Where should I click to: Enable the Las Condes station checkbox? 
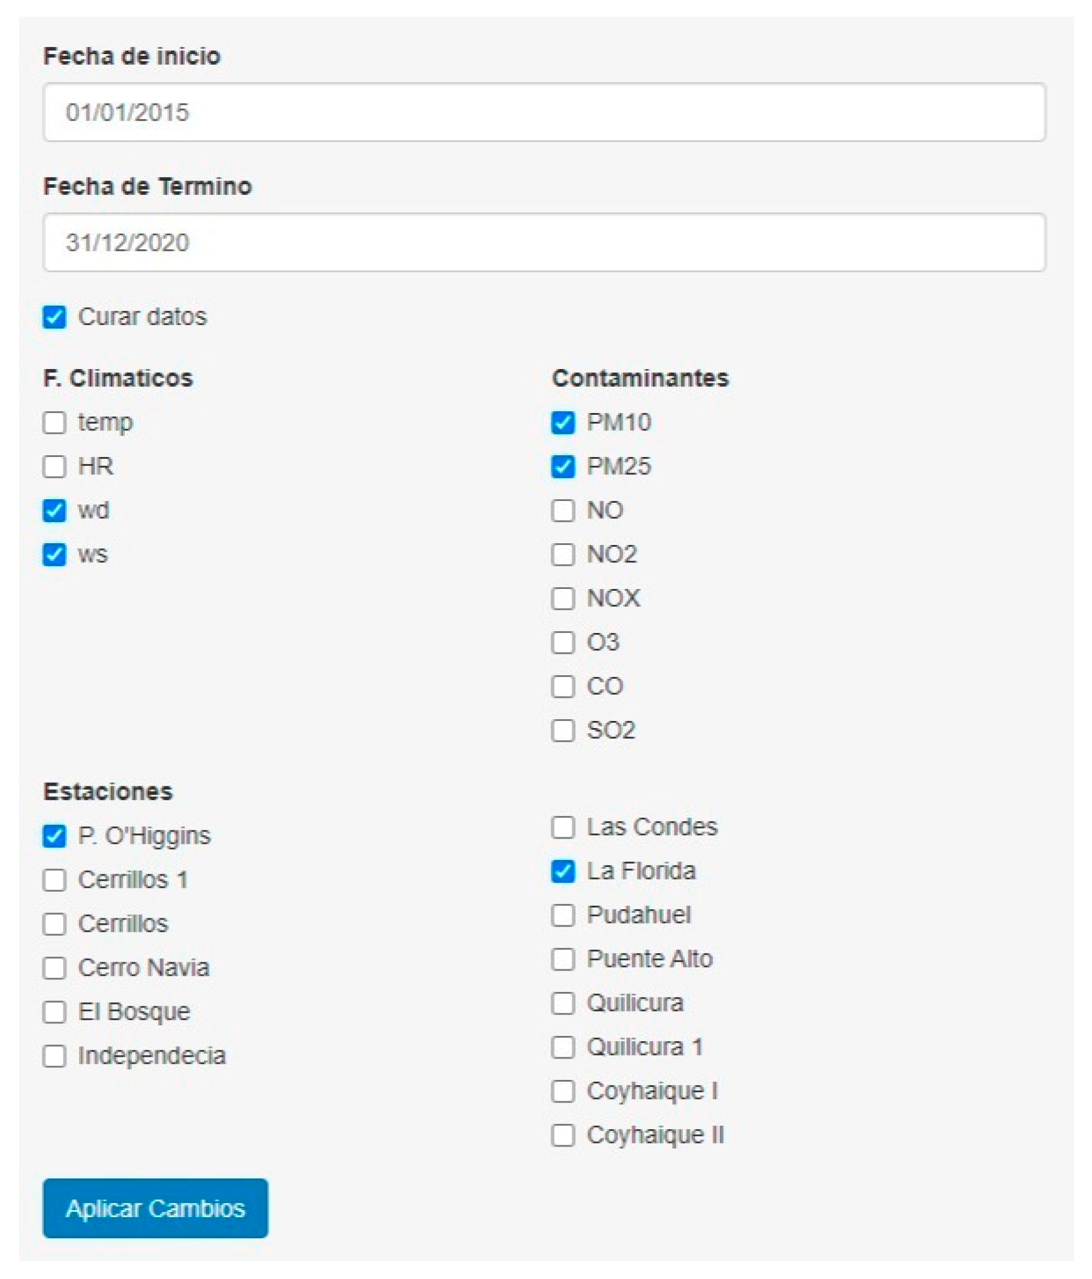tap(562, 827)
